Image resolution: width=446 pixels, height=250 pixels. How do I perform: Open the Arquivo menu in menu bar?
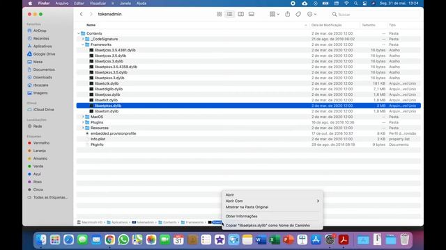(x=62, y=3)
